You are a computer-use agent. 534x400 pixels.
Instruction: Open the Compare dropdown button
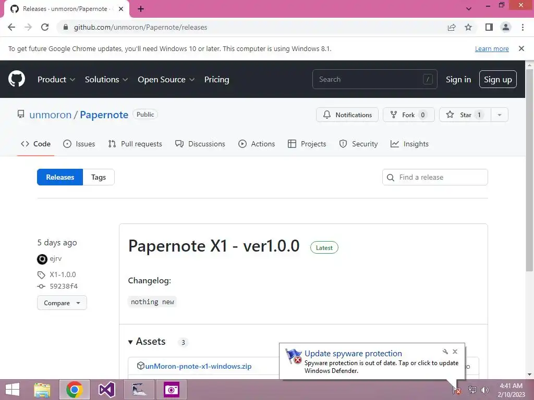62,303
